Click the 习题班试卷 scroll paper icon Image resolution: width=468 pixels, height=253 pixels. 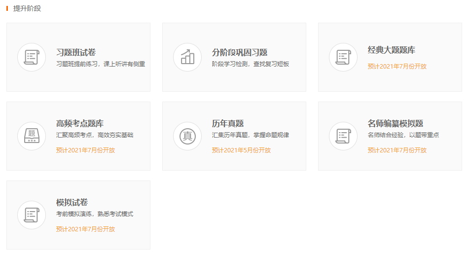32,57
